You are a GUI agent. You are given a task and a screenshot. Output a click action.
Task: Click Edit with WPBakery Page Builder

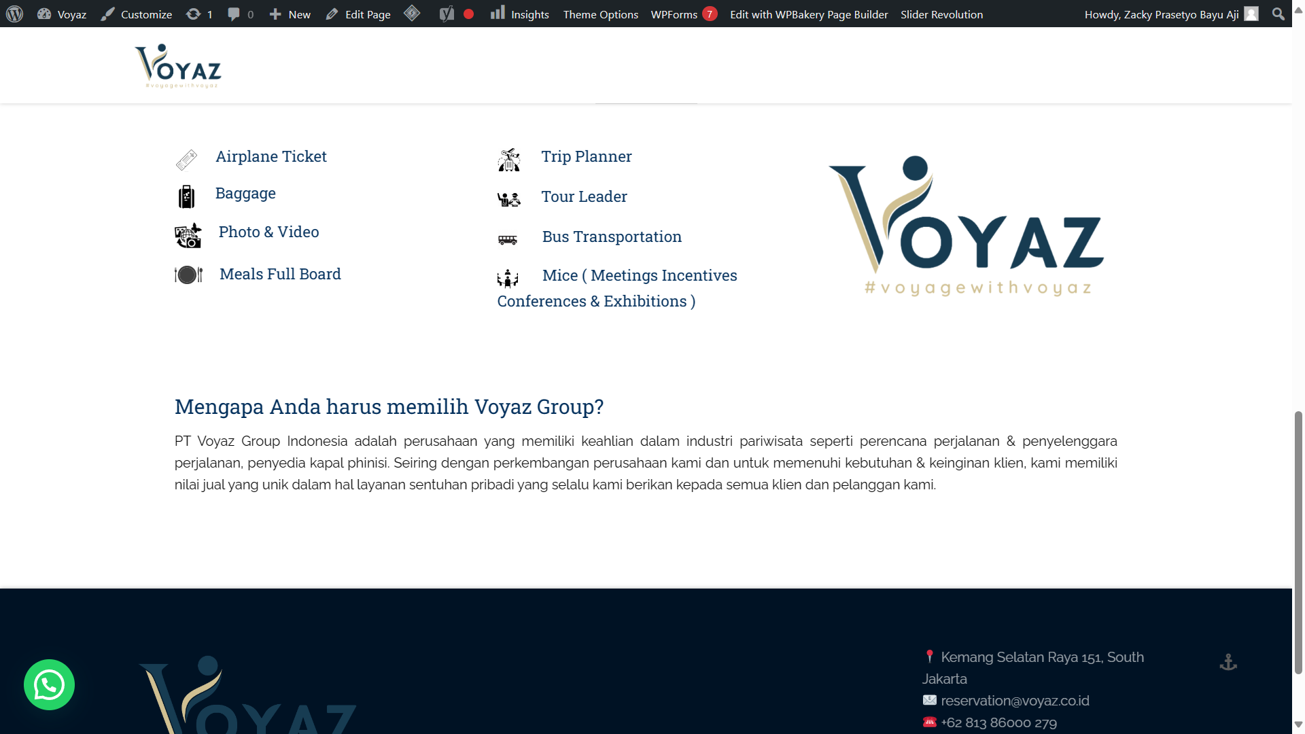click(808, 14)
